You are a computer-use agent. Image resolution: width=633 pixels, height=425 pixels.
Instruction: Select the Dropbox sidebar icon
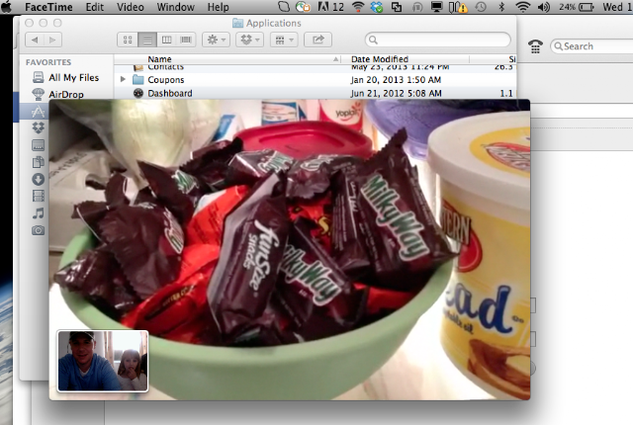[x=38, y=127]
